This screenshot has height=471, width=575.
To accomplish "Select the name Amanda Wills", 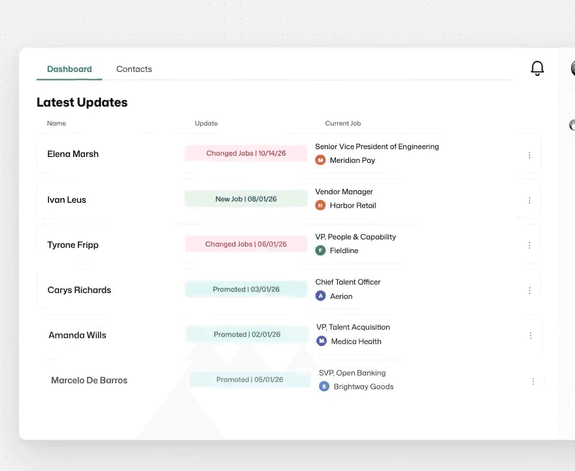I will pos(77,335).
